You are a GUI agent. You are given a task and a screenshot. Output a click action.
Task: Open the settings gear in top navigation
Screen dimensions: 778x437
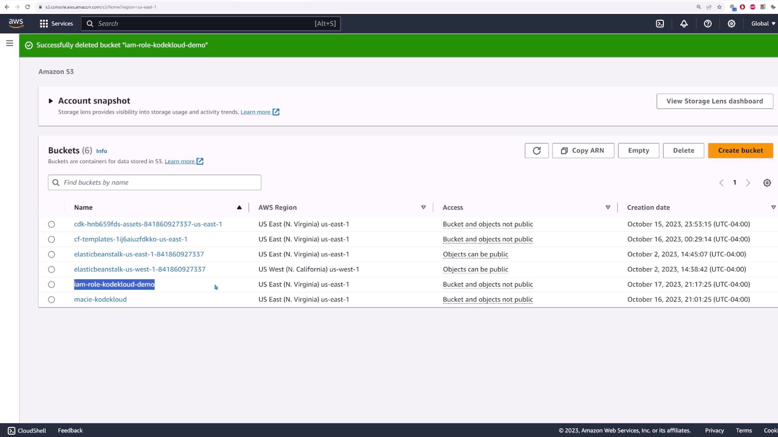[x=731, y=23]
